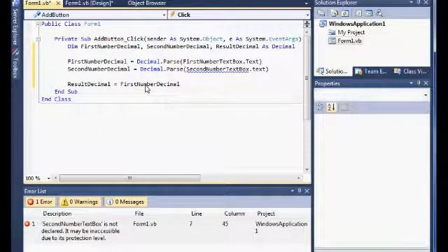Open the Click method name dropdown
Image resolution: width=448 pixels, height=252 pixels.
pyautogui.click(x=307, y=15)
